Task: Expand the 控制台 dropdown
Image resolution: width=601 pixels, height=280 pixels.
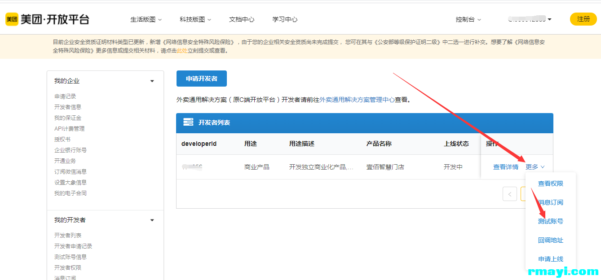Action: click(x=468, y=19)
